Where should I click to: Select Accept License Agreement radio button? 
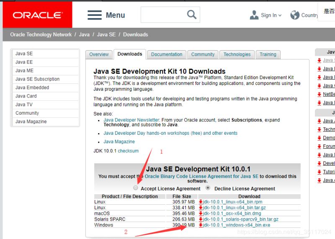click(135, 188)
